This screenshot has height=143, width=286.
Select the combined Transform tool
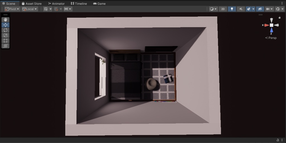[x=6, y=46]
